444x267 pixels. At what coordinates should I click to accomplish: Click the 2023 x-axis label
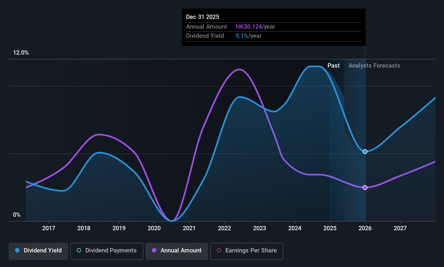click(260, 228)
